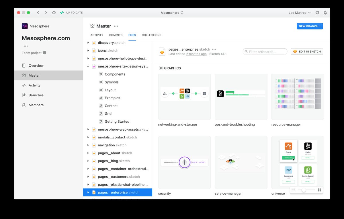Switch to Collections tab
Image resolution: width=344 pixels, height=219 pixels.
coord(151,35)
